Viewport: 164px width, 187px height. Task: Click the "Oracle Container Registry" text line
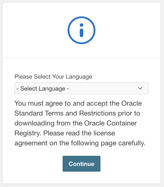point(76,123)
